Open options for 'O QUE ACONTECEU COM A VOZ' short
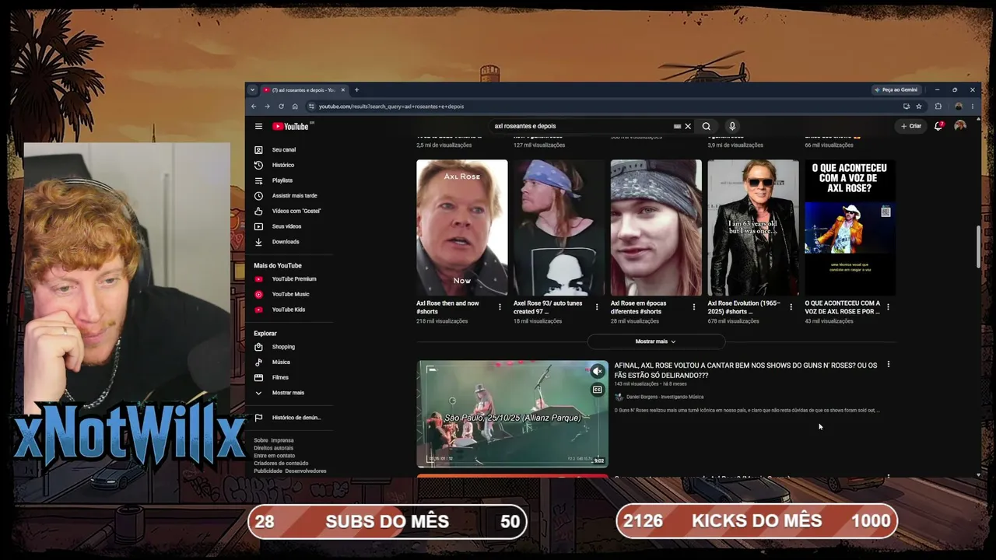 click(888, 307)
